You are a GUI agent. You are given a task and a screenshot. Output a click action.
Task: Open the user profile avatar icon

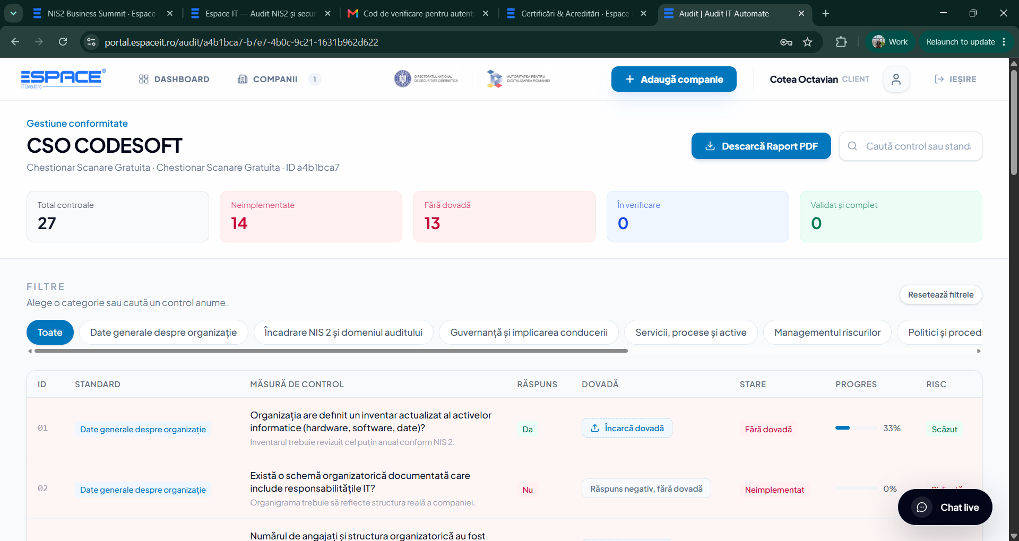coord(896,79)
